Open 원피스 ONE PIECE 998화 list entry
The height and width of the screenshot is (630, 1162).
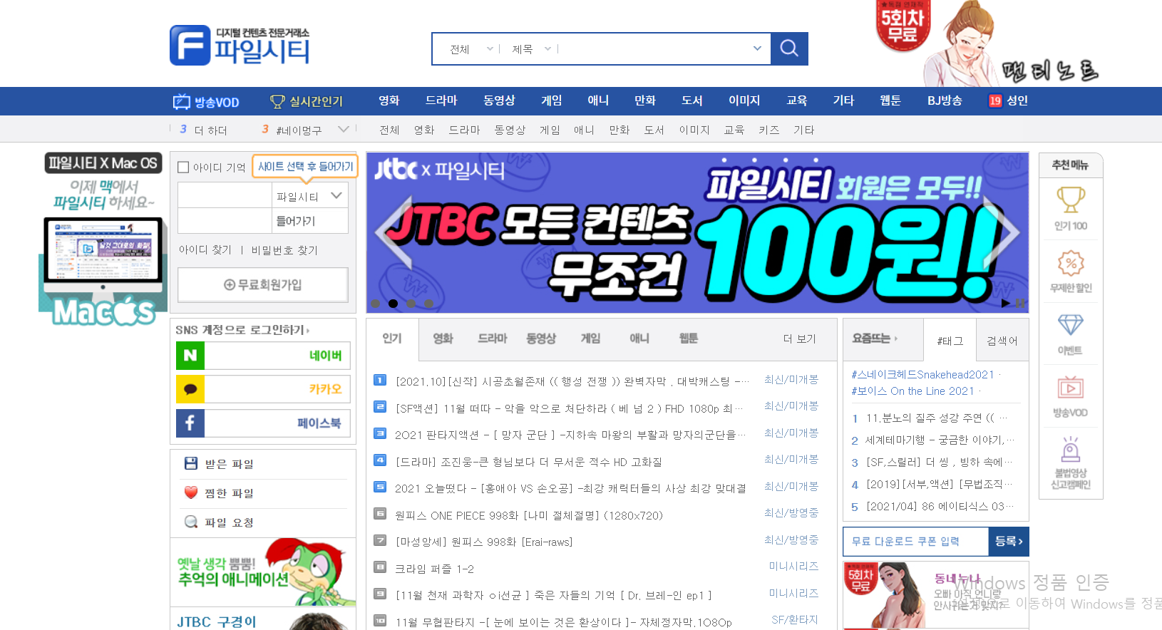coord(529,515)
